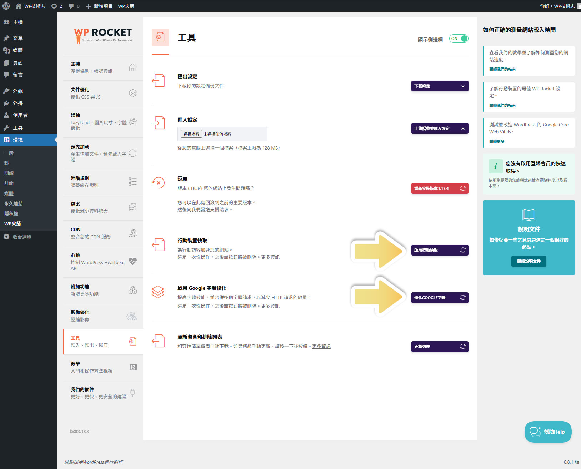
Task: Click the 閱讀說明文件 button
Action: (529, 261)
